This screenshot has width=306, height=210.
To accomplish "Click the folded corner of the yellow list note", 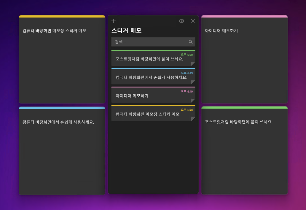I will click(193, 119).
